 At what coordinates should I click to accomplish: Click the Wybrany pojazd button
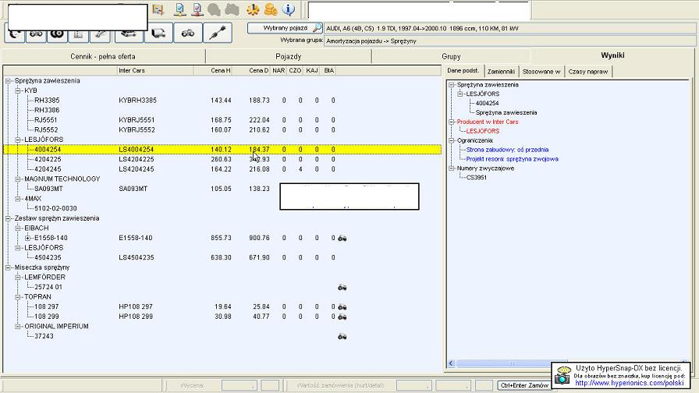point(286,28)
